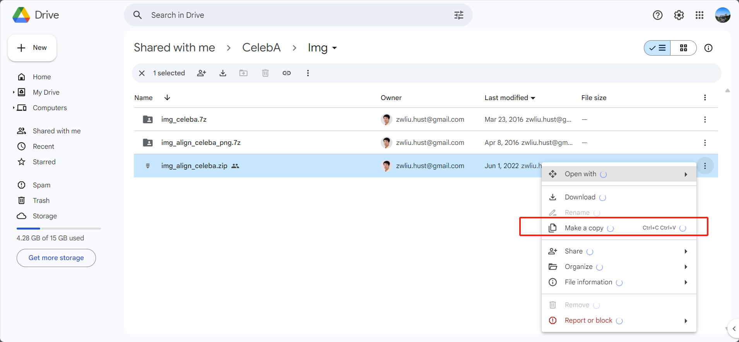Open the Last modified sort dropdown
The width and height of the screenshot is (739, 342).
[533, 98]
